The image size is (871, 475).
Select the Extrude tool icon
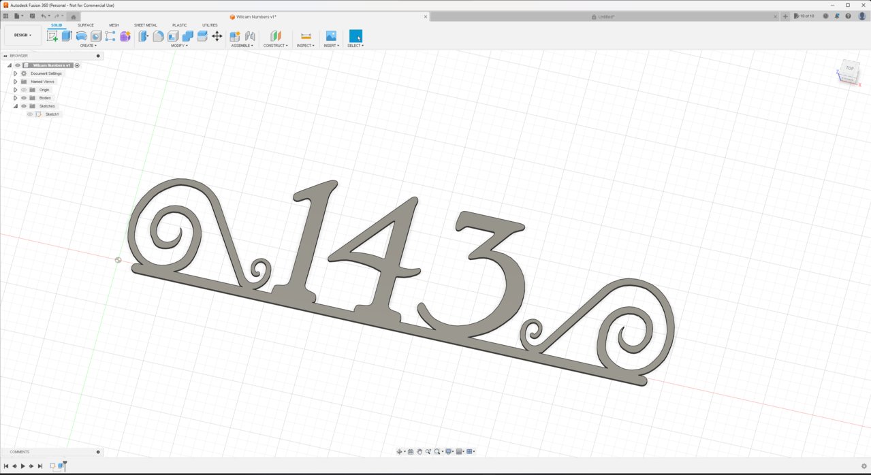67,36
